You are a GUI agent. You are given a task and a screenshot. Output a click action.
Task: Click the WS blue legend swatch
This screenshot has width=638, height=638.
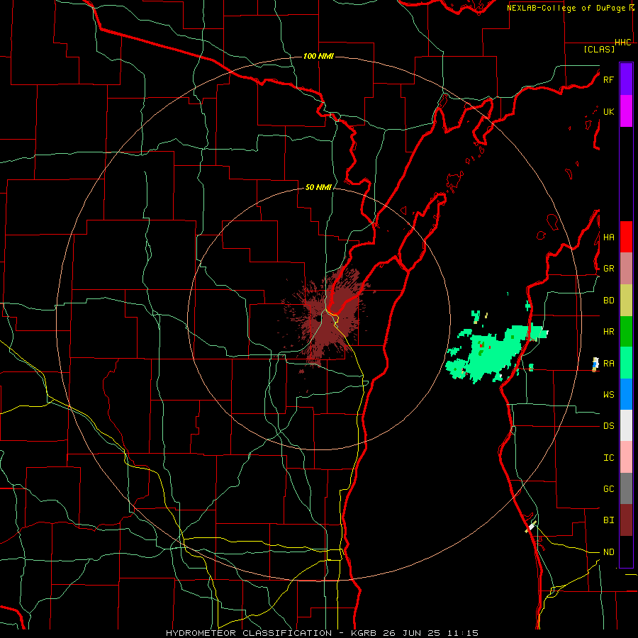tap(626, 394)
